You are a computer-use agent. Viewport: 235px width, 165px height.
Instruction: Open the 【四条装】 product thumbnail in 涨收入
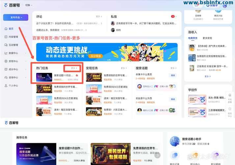[192, 48]
